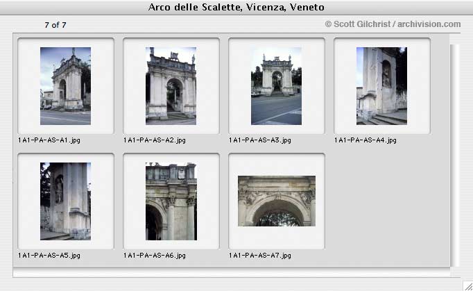Open the 1A1-PA-AS-A3.jpg thumbnail image
This screenshot has width=473, height=291.
tap(276, 86)
